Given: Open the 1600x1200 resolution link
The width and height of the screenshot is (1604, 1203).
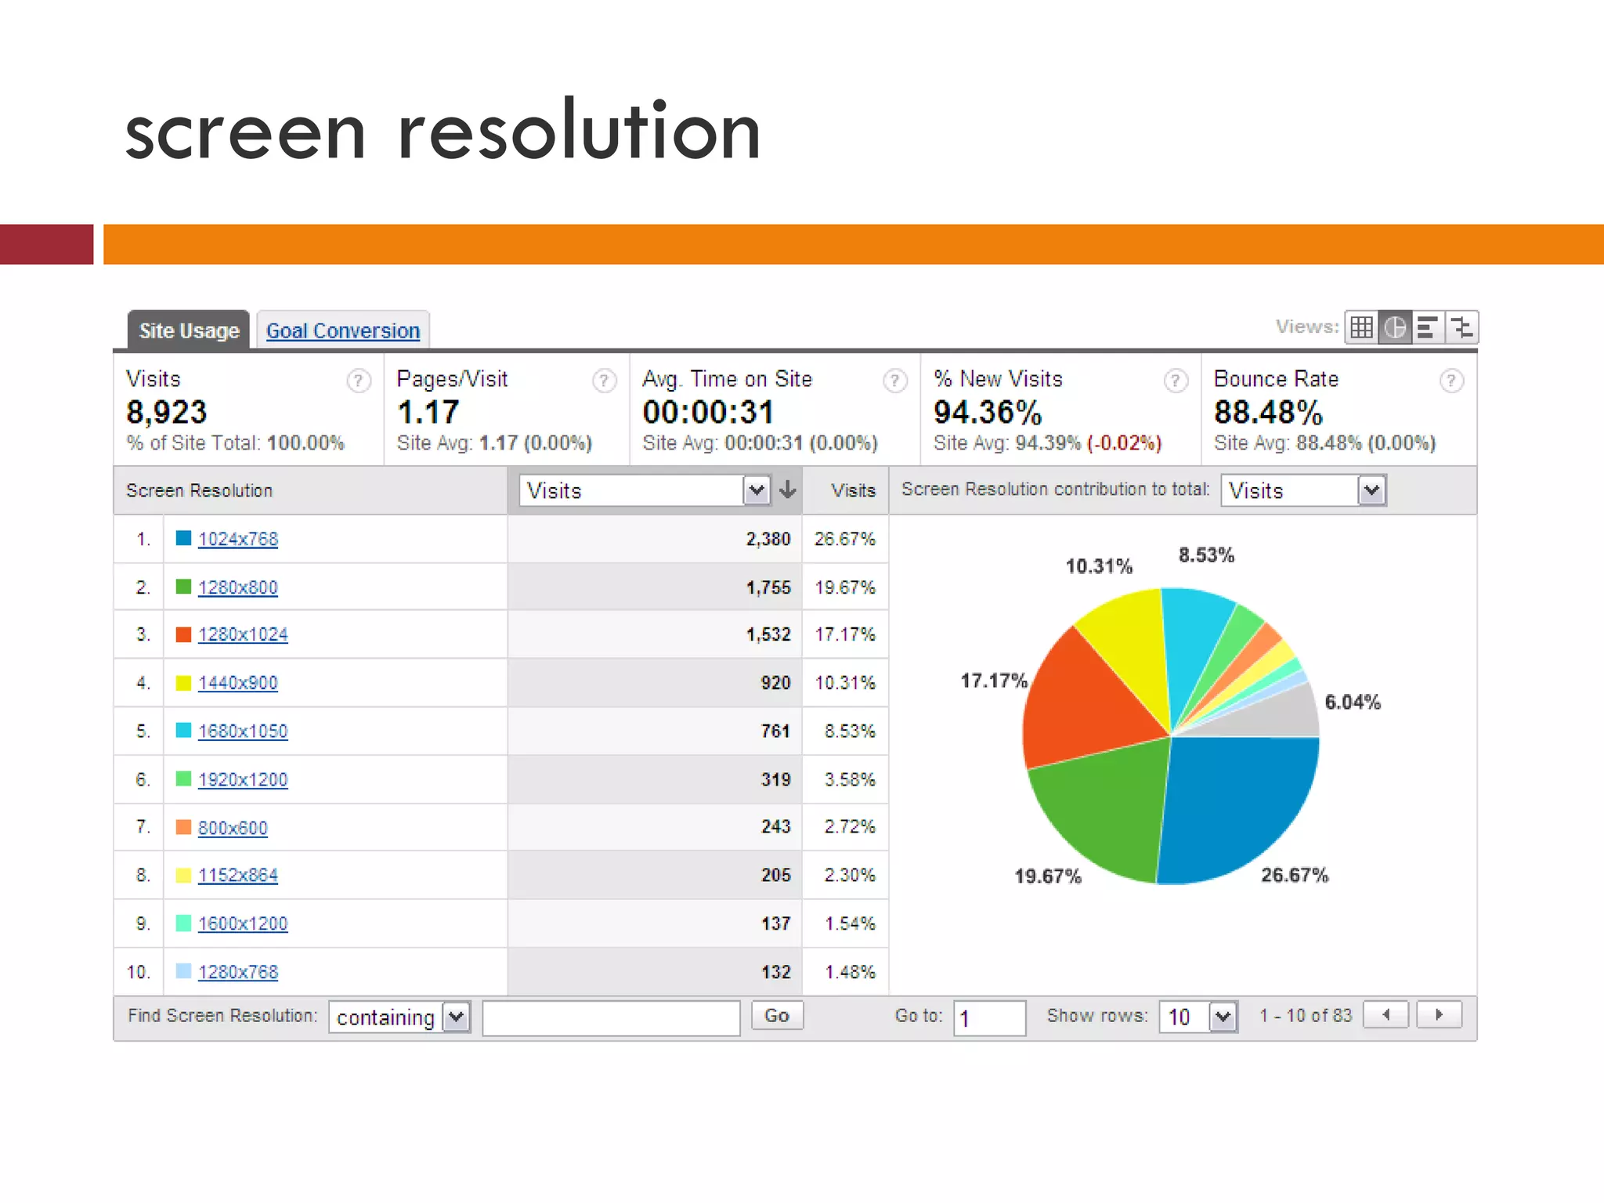Looking at the screenshot, I should tap(243, 924).
